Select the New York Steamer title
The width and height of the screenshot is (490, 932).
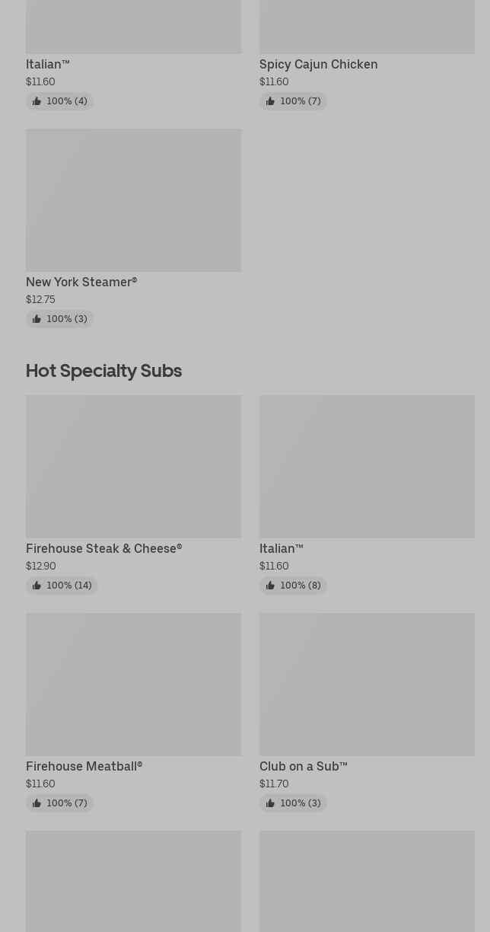[x=81, y=282]
